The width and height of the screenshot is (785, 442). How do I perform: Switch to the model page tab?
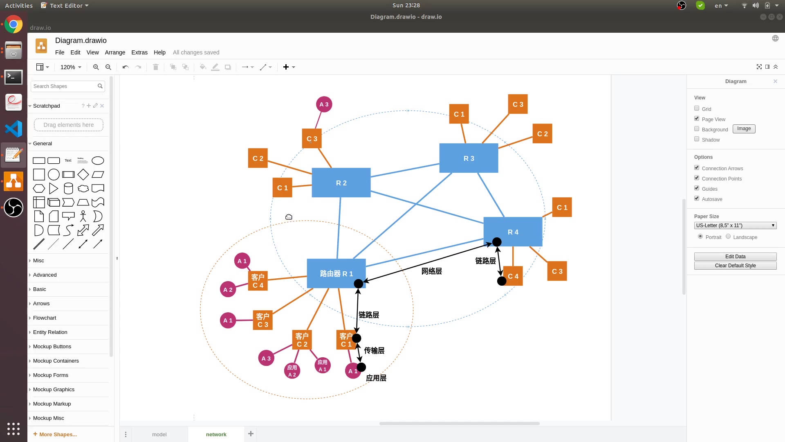tap(159, 434)
